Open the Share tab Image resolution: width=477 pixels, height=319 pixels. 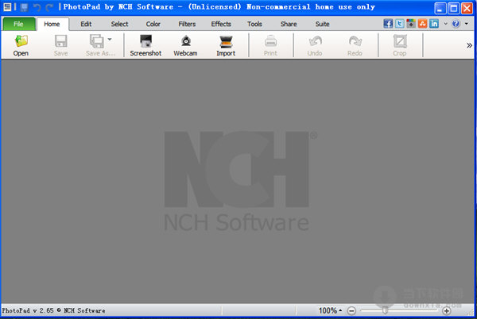(289, 24)
